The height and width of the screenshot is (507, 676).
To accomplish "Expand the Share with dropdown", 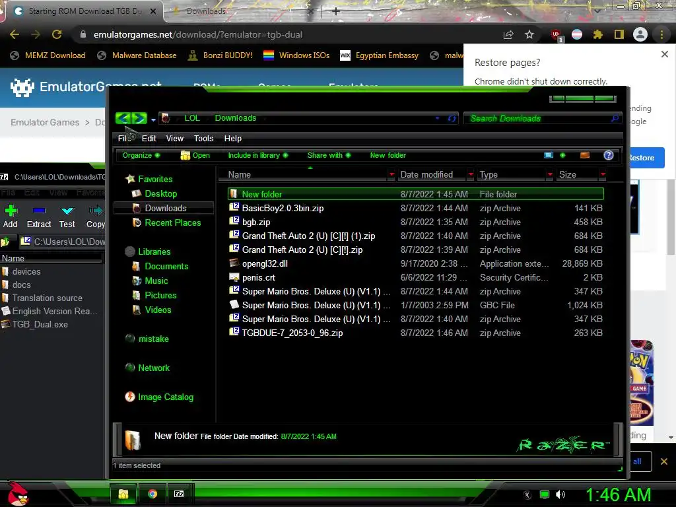I will point(329,155).
